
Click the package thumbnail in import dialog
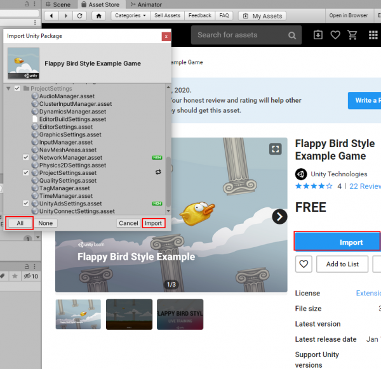click(23, 63)
